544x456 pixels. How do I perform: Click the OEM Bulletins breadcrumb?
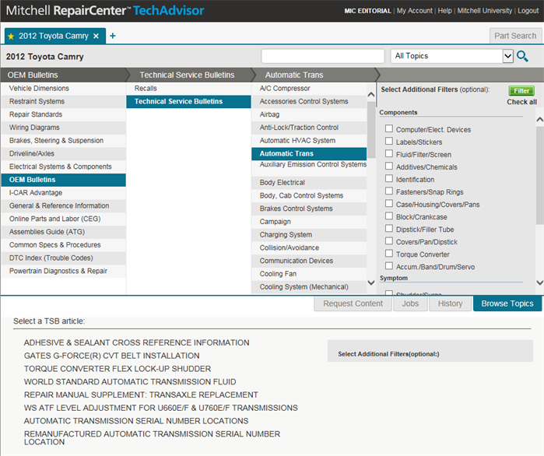33,75
